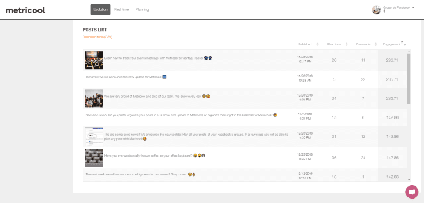Screen dimensions: 424x203
Task: Select the post 'The next week we will announce'
Action: coord(140,175)
